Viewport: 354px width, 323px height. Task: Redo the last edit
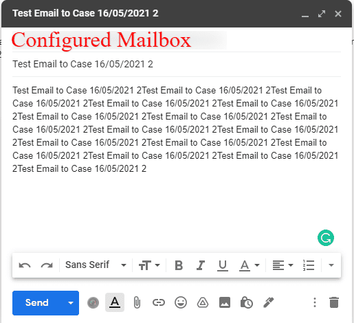pyautogui.click(x=47, y=265)
